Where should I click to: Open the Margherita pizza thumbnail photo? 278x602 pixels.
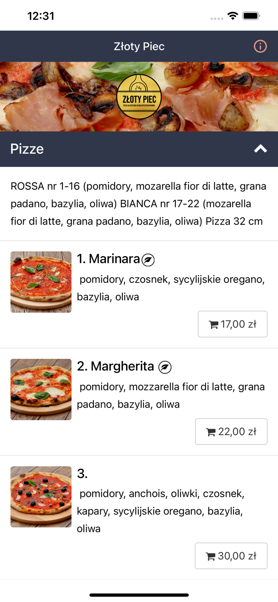tap(41, 389)
